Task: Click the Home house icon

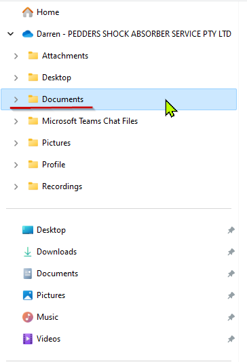Action: (x=28, y=12)
